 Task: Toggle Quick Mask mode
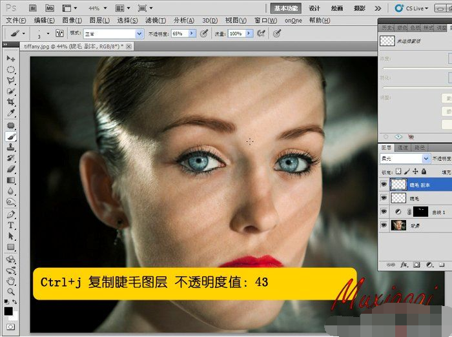(x=11, y=327)
